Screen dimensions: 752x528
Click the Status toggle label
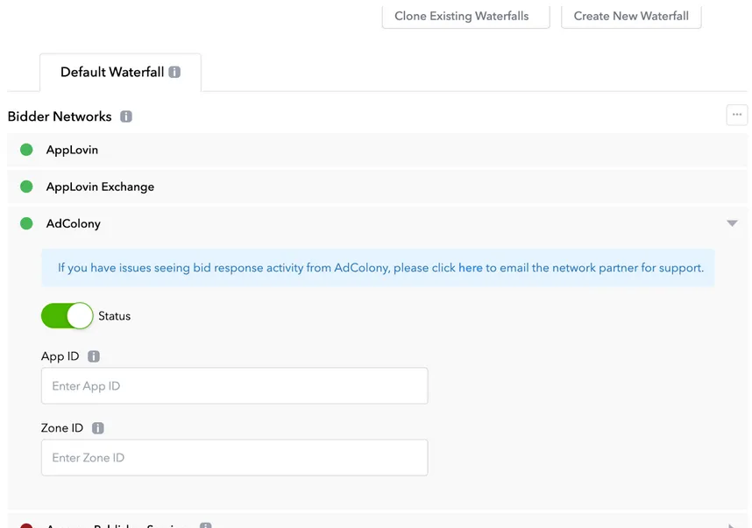click(x=113, y=316)
